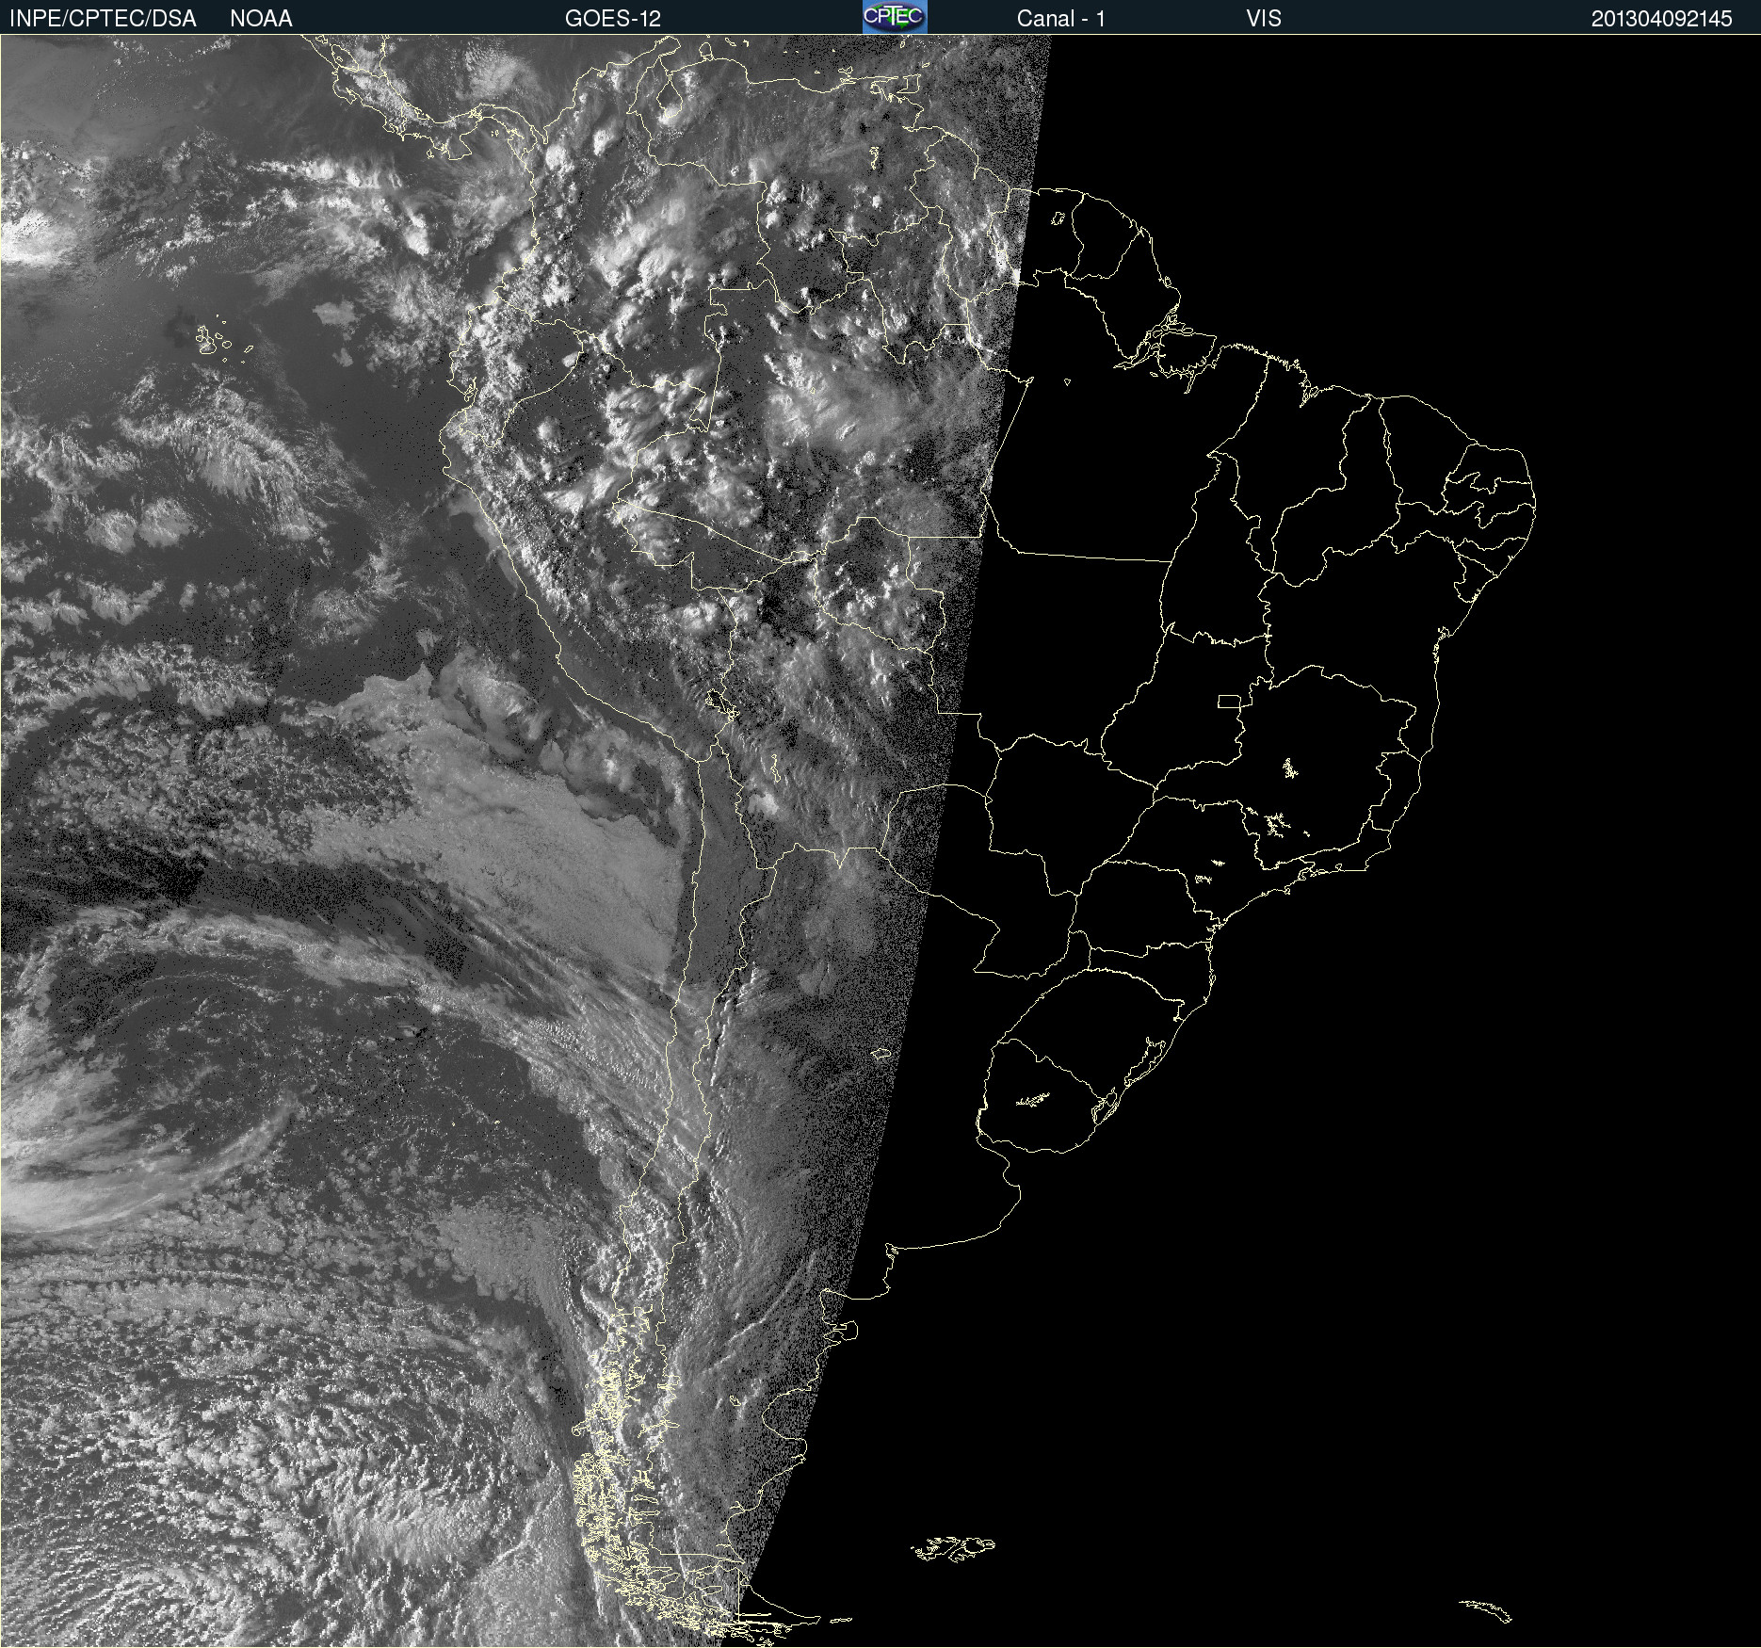Click the VIS band label

(x=1264, y=19)
